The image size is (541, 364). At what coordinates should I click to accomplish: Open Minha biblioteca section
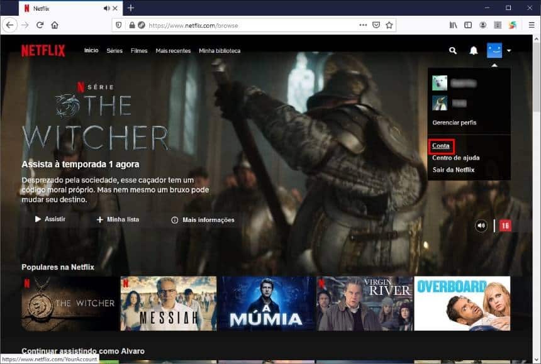[220, 51]
